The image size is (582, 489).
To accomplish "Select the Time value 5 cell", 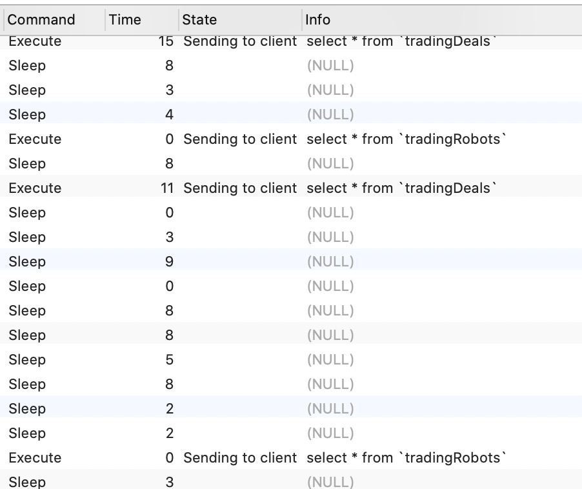I will [x=169, y=359].
